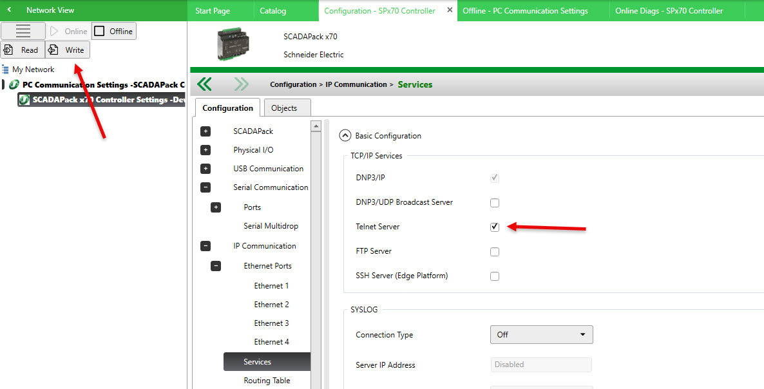Select Configuration - SPx70 Controller tab
This screenshot has height=389, width=764.
point(379,11)
